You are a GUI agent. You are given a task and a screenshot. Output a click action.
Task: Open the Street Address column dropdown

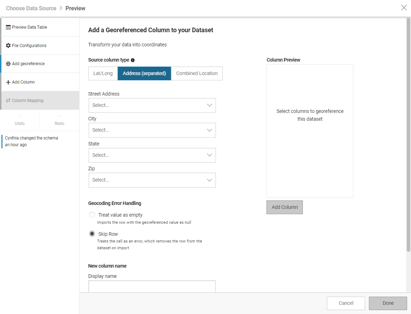(152, 105)
